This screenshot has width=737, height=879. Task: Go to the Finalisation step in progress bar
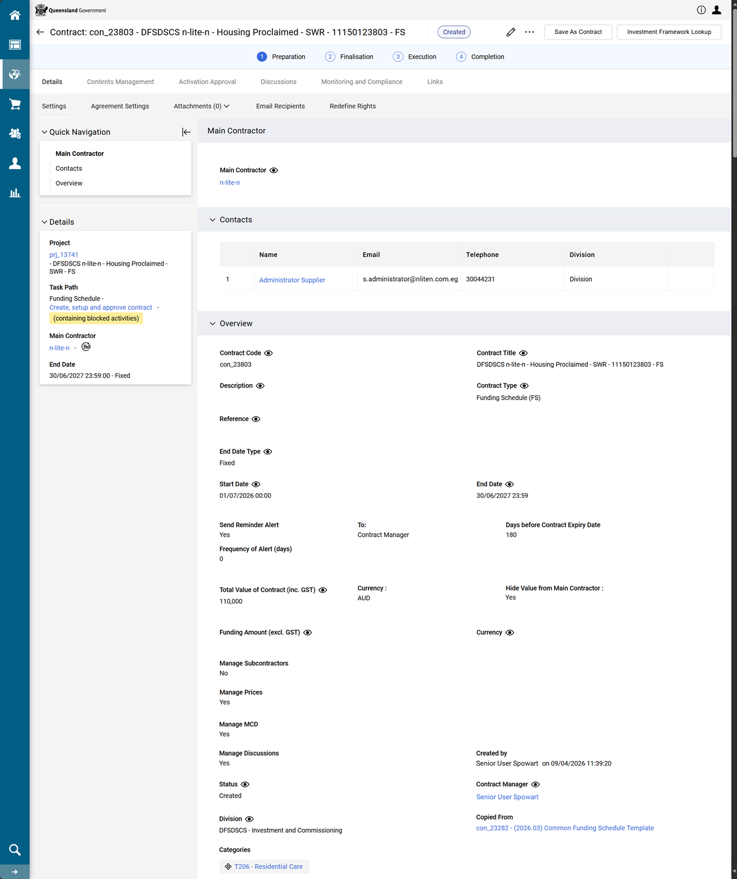point(349,57)
